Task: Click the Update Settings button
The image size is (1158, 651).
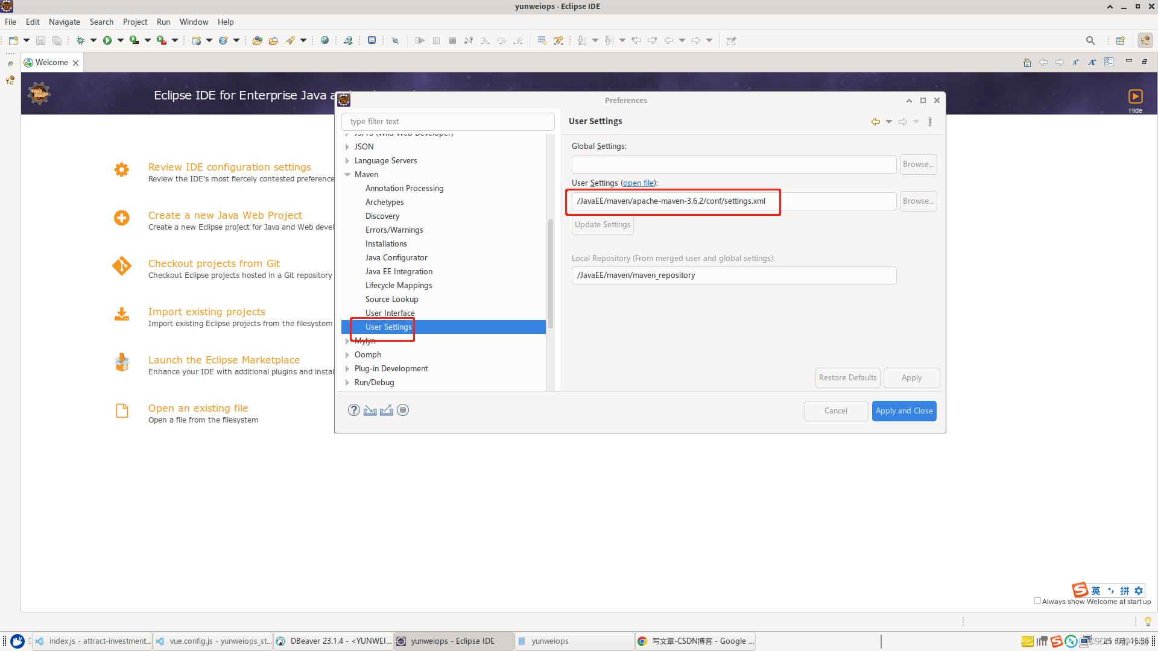Action: coord(603,225)
